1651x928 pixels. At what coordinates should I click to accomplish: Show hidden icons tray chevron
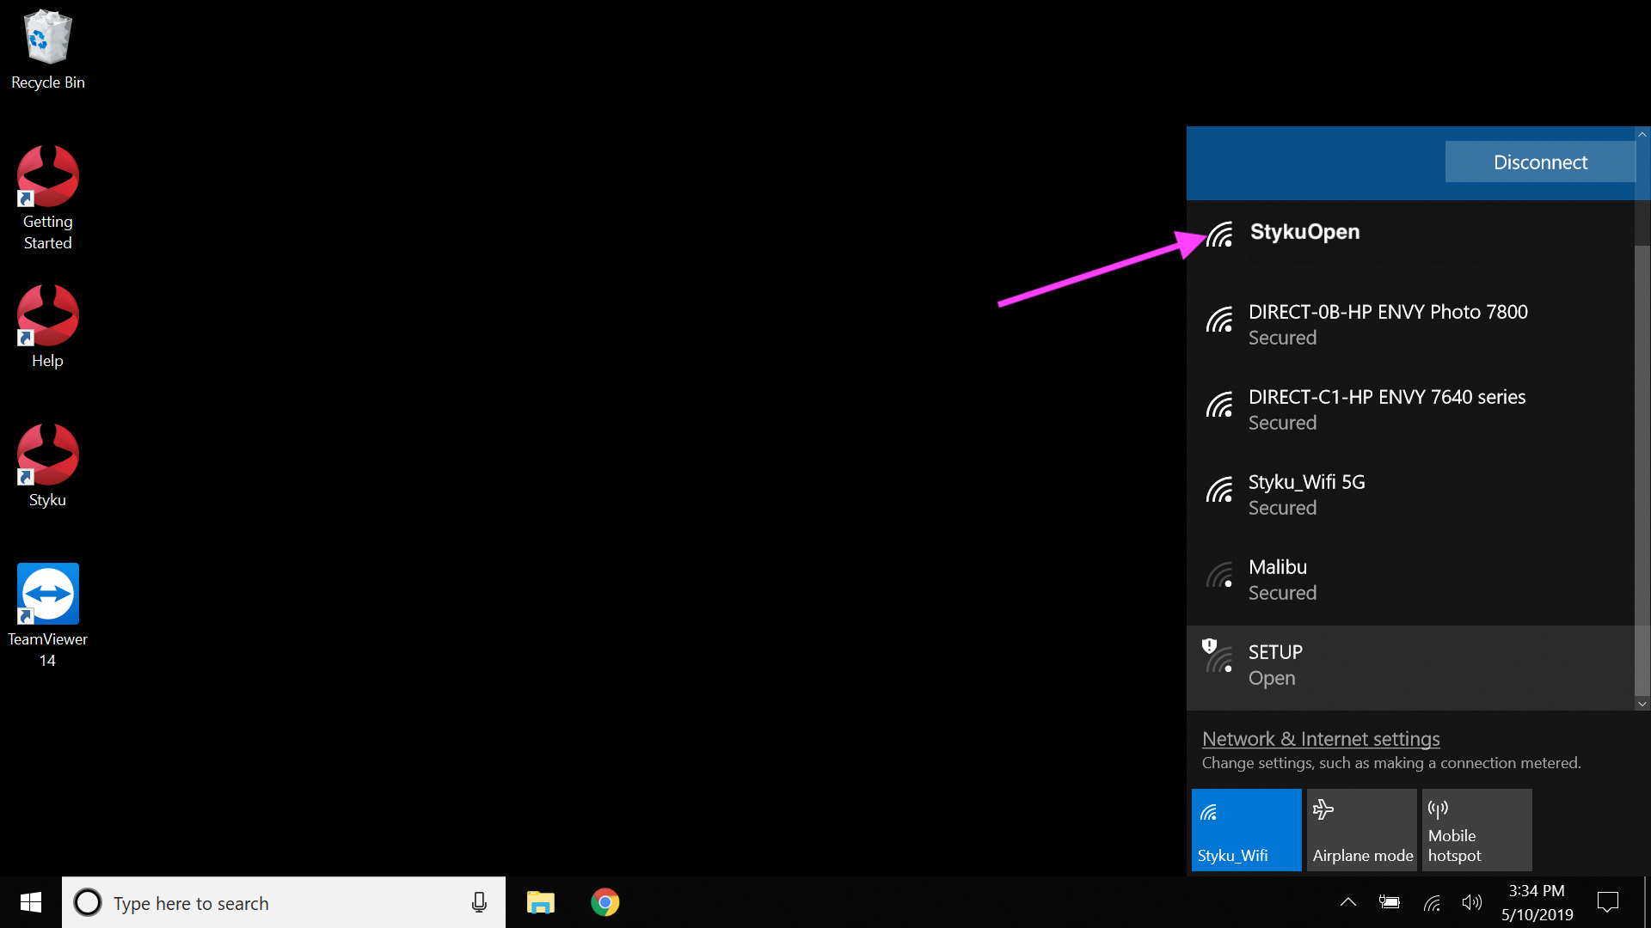(1347, 902)
